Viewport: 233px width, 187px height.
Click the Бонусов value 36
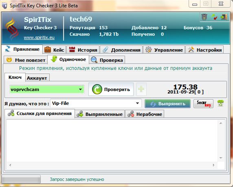[209, 28]
